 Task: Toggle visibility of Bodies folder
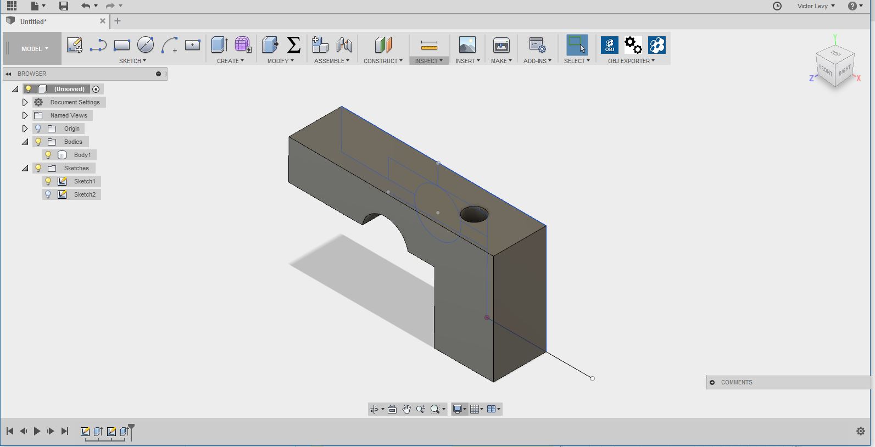[38, 142]
